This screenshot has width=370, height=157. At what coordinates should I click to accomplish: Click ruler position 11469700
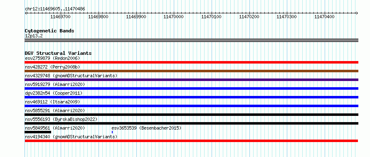60,17
